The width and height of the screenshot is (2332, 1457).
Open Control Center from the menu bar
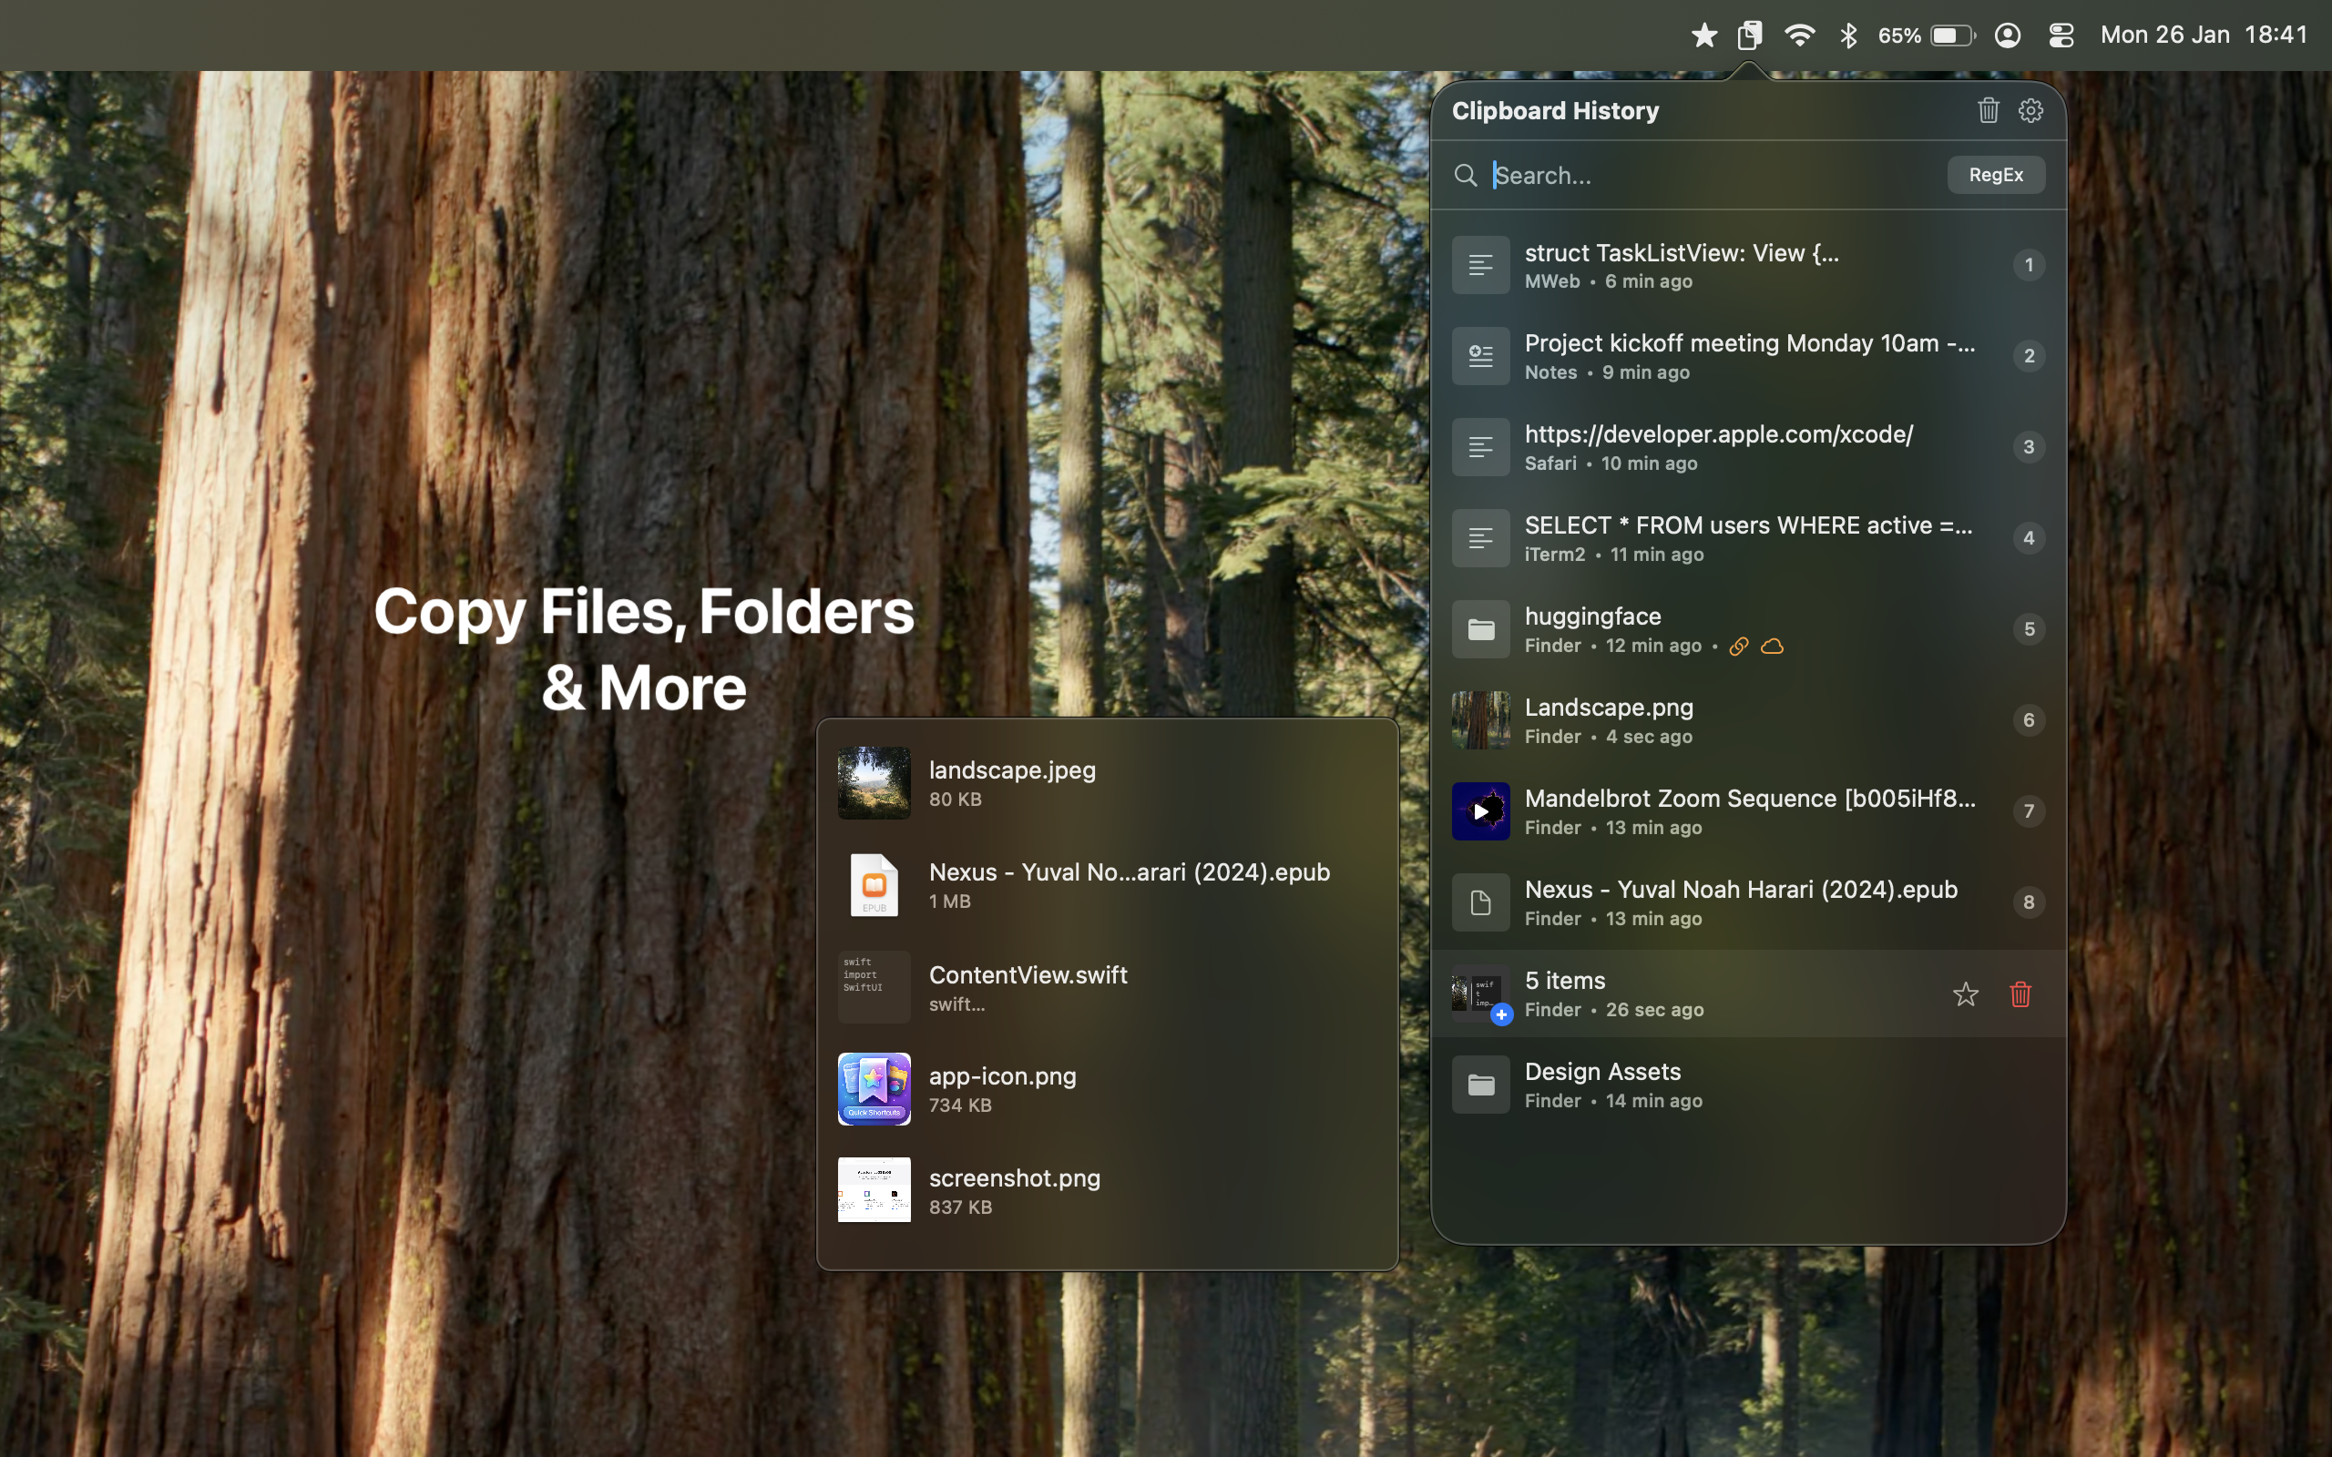point(2061,35)
